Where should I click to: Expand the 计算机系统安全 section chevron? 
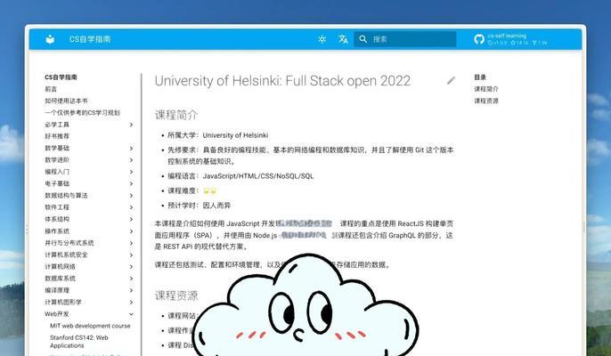pos(131,255)
